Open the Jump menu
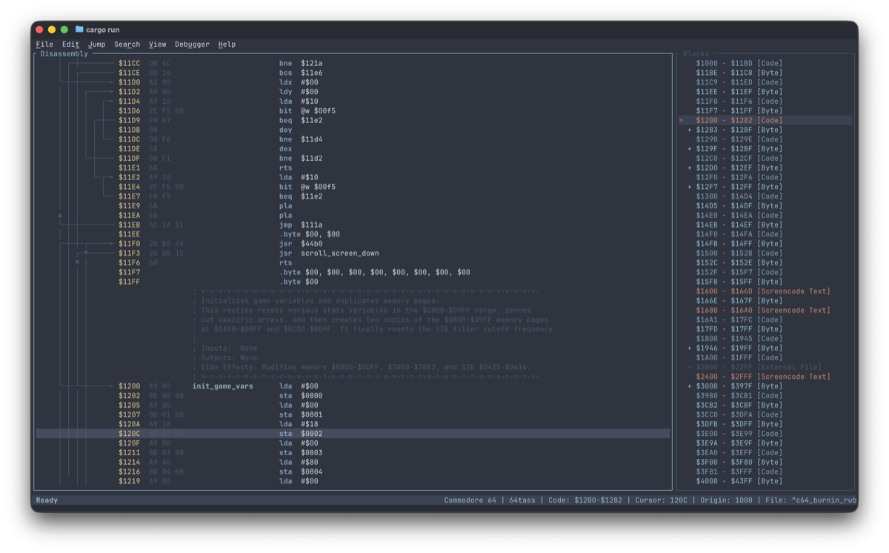The width and height of the screenshot is (889, 553). (x=97, y=44)
